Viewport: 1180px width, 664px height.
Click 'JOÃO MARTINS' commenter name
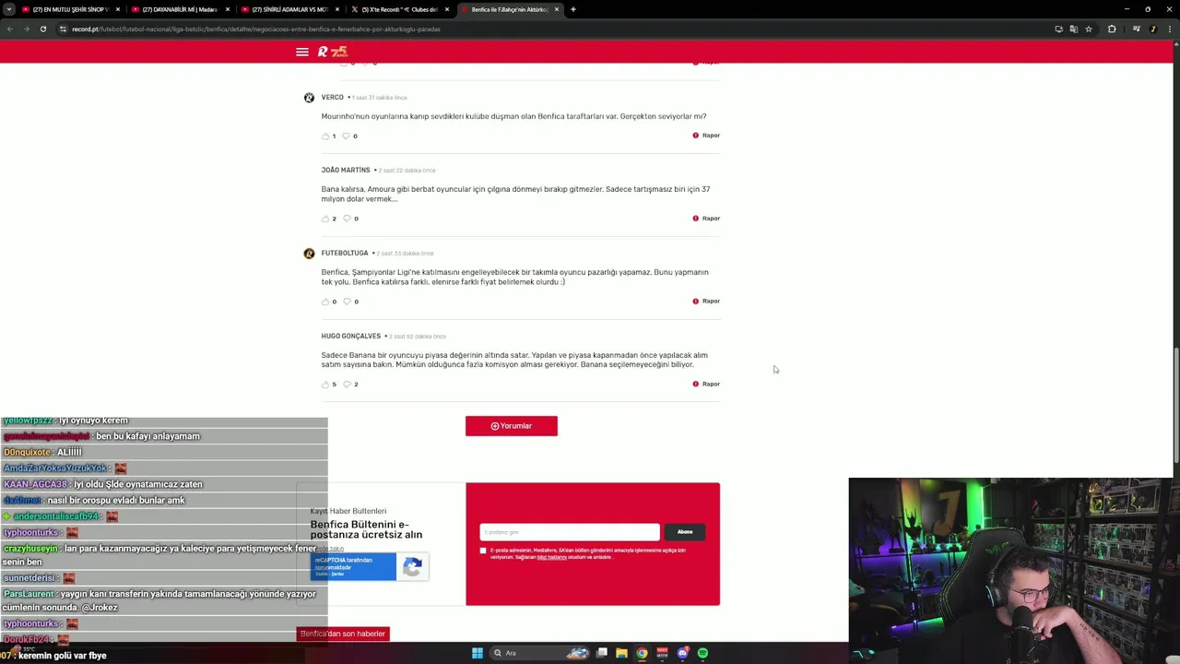(346, 170)
